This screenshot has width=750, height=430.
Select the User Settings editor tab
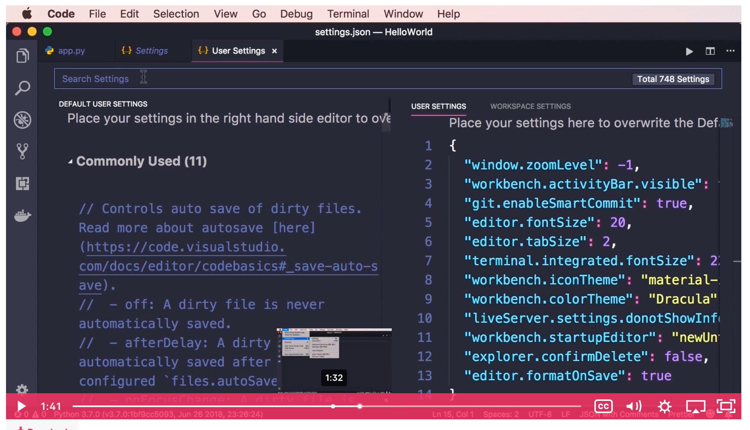pos(238,51)
